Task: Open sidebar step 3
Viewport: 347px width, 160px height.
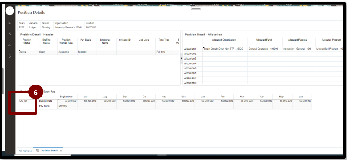Action: click(10, 34)
